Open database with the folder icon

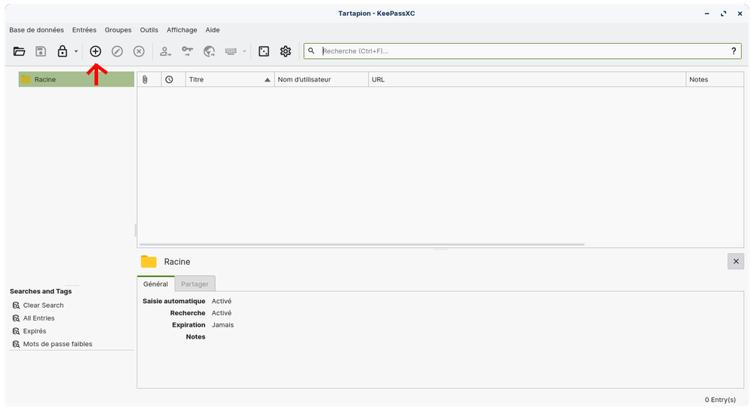click(20, 51)
